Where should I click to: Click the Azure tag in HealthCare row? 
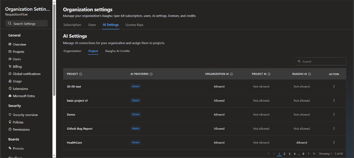coord(136,142)
